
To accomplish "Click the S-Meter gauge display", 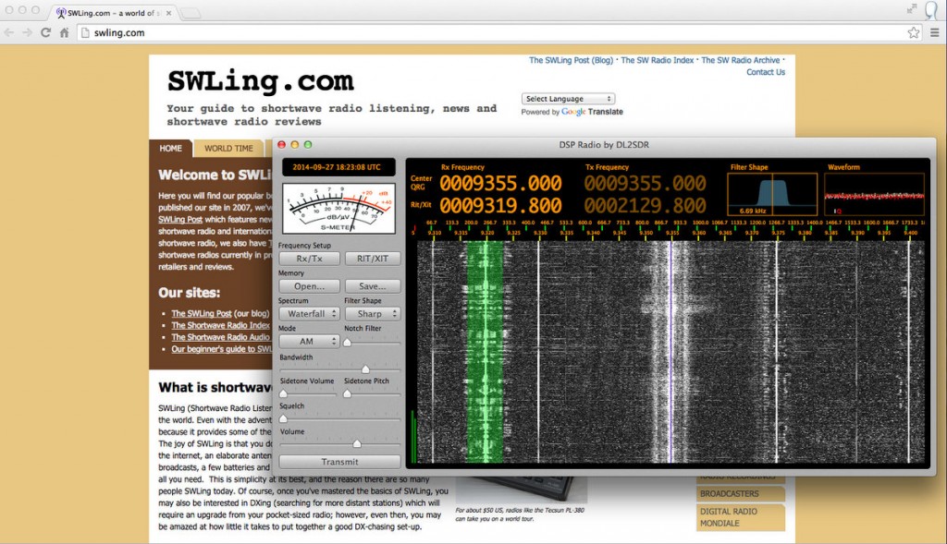I will (x=338, y=209).
